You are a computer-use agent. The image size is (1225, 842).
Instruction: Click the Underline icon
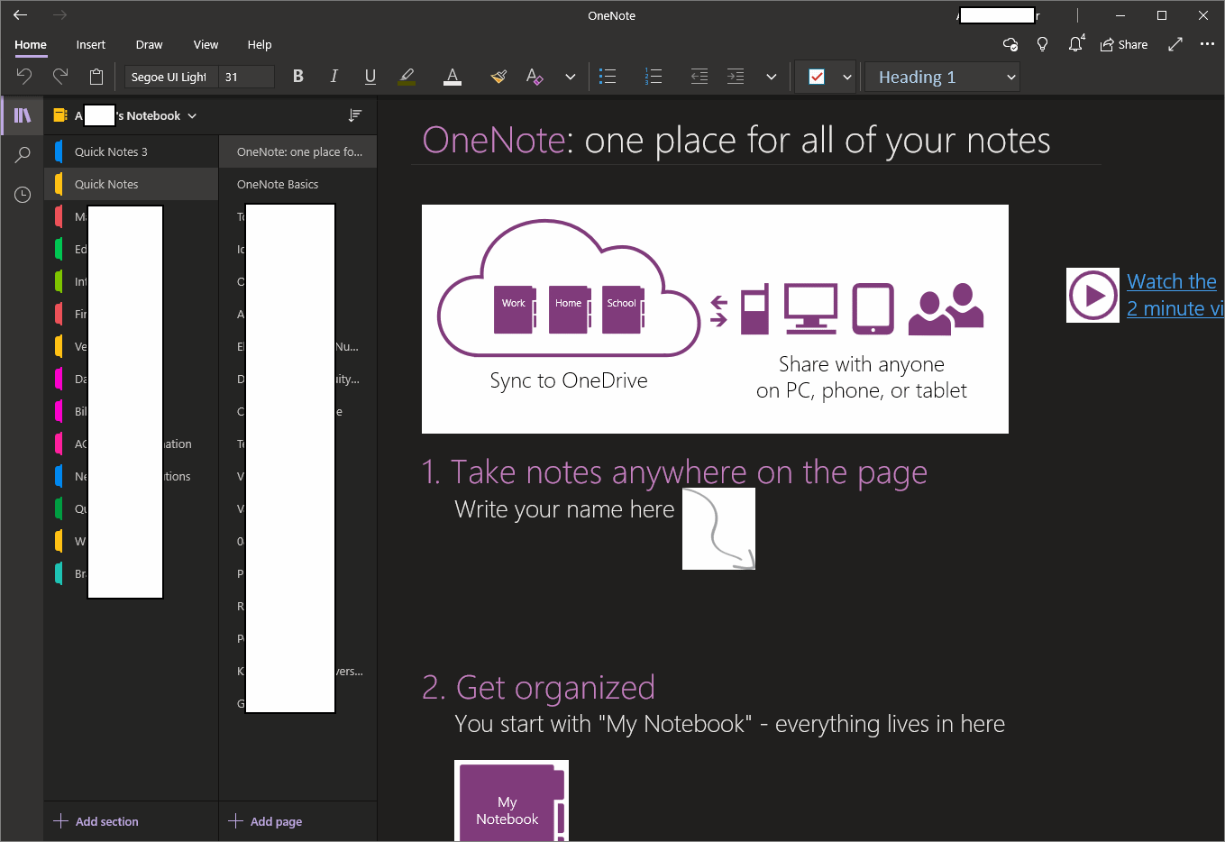[370, 76]
